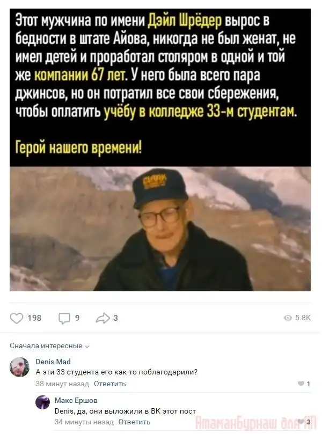The image size is (322, 434).
Task: Click the chevron next to 'Сначала интересные'
Action: [87, 346]
